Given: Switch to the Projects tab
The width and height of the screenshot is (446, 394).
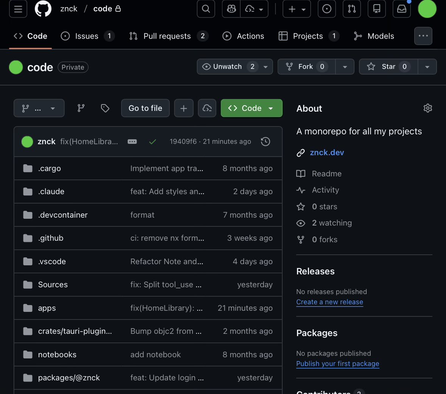Looking at the screenshot, I should click(309, 36).
